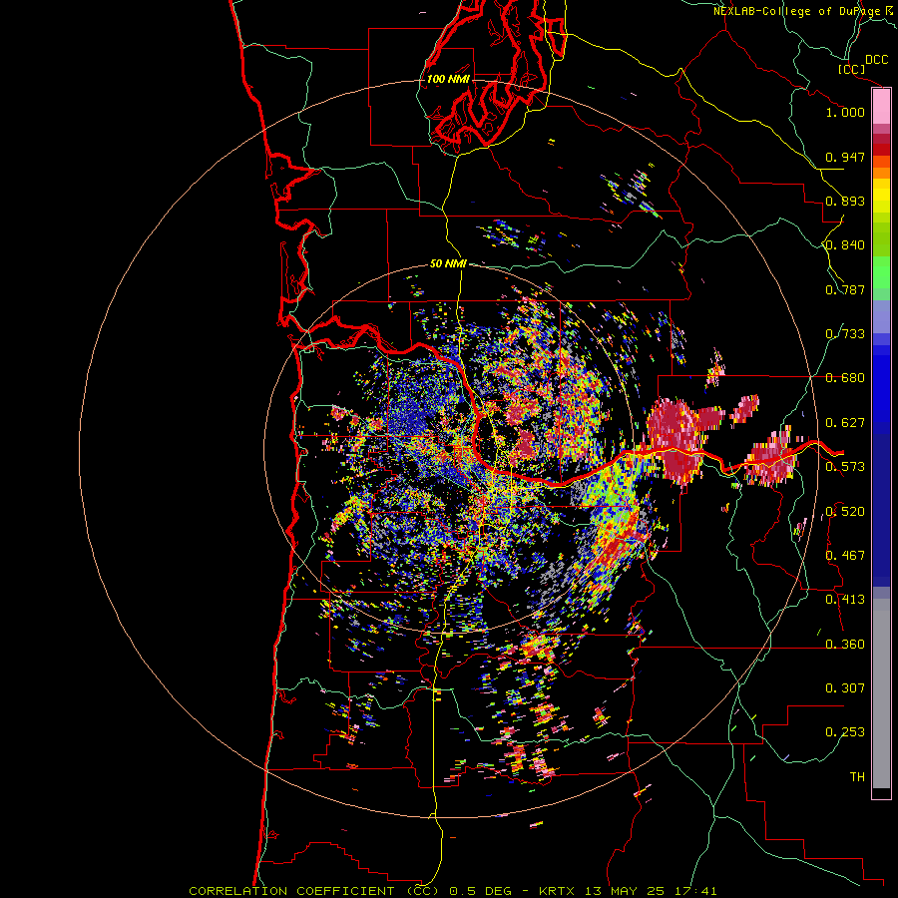Select the 0.573 scale value

click(845, 467)
